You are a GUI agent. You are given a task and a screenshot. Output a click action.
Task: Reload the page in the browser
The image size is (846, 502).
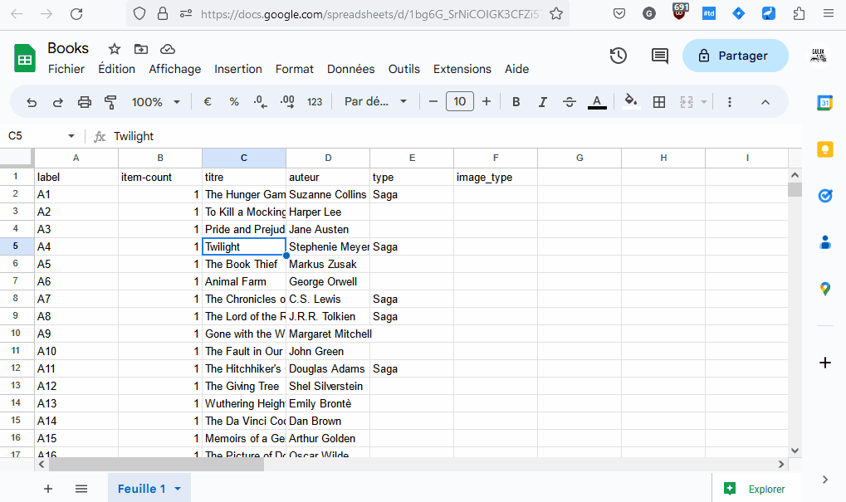(76, 14)
